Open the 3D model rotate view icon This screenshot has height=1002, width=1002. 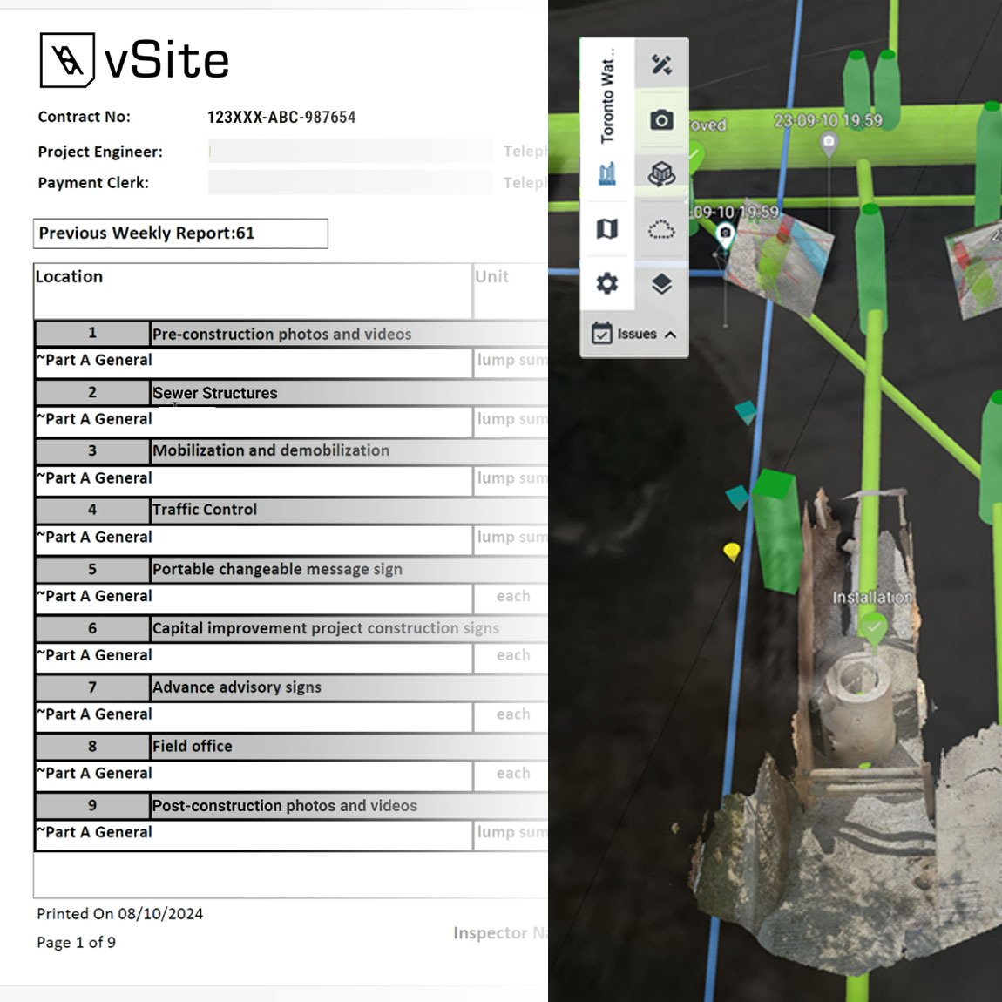(x=661, y=174)
